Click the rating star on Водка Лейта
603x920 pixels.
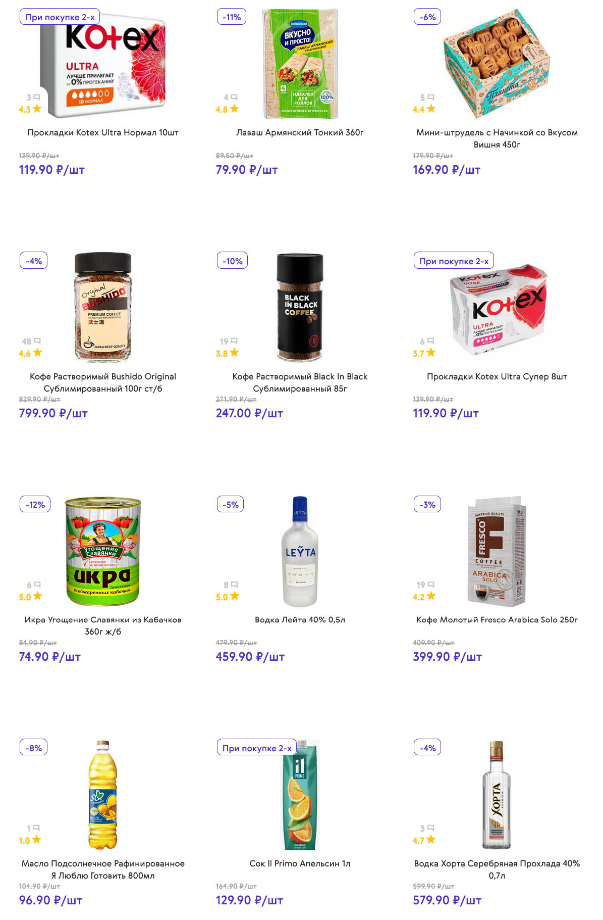tap(234, 596)
